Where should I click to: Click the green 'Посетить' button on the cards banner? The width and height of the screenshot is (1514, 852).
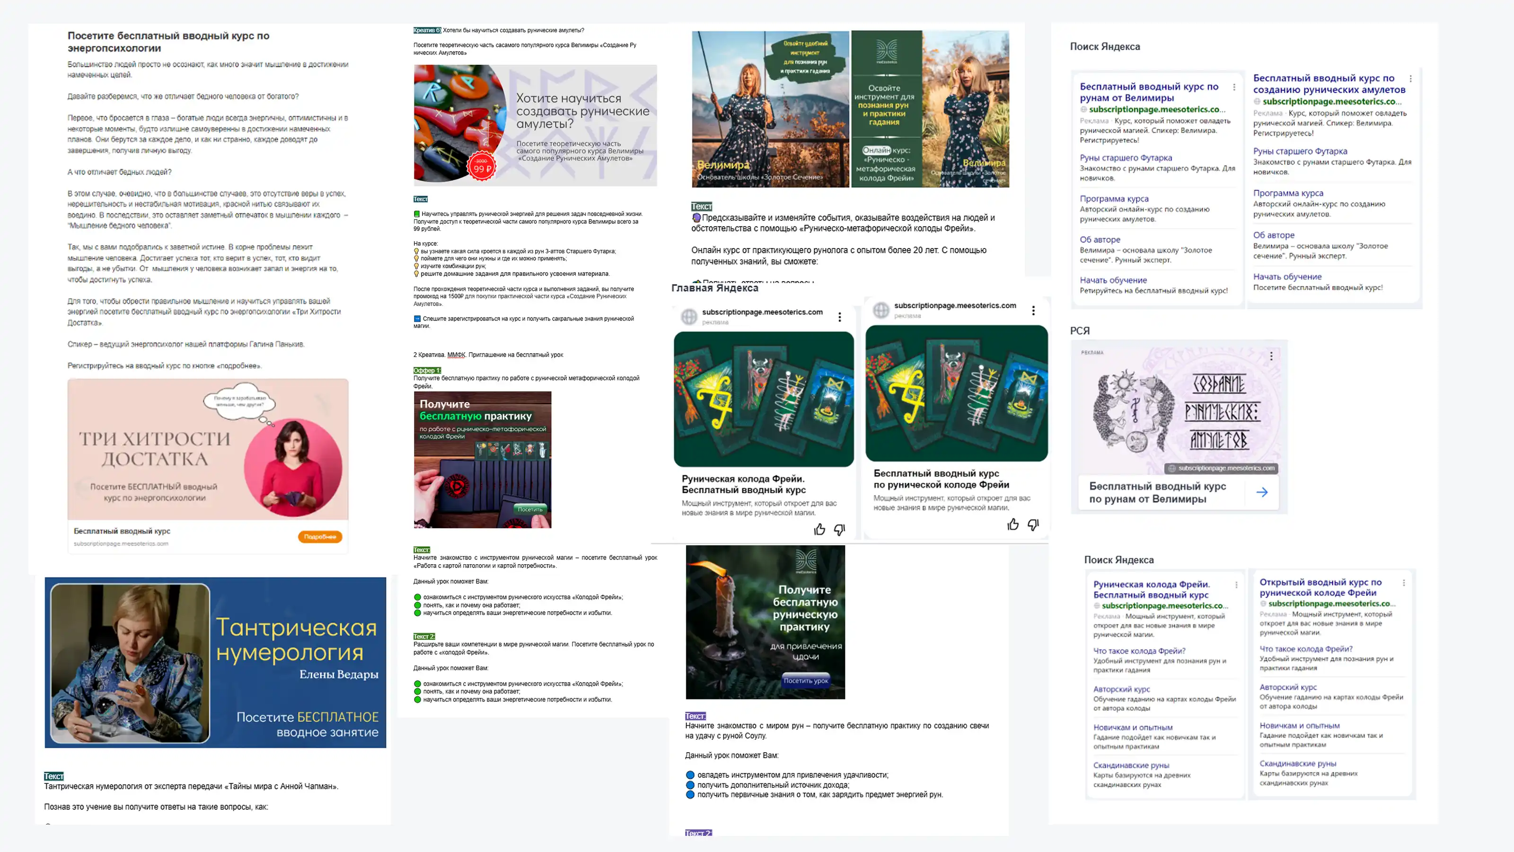coord(529,509)
